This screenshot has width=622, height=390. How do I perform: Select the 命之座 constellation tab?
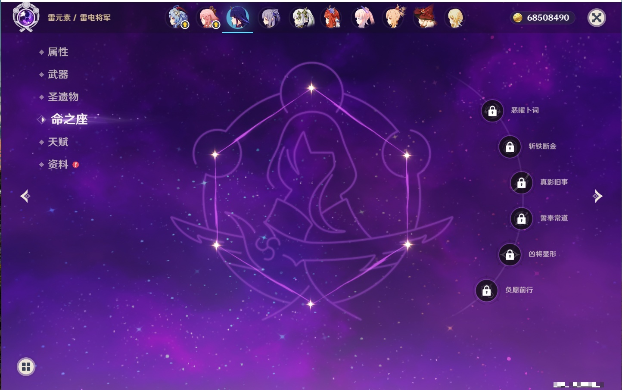point(69,119)
